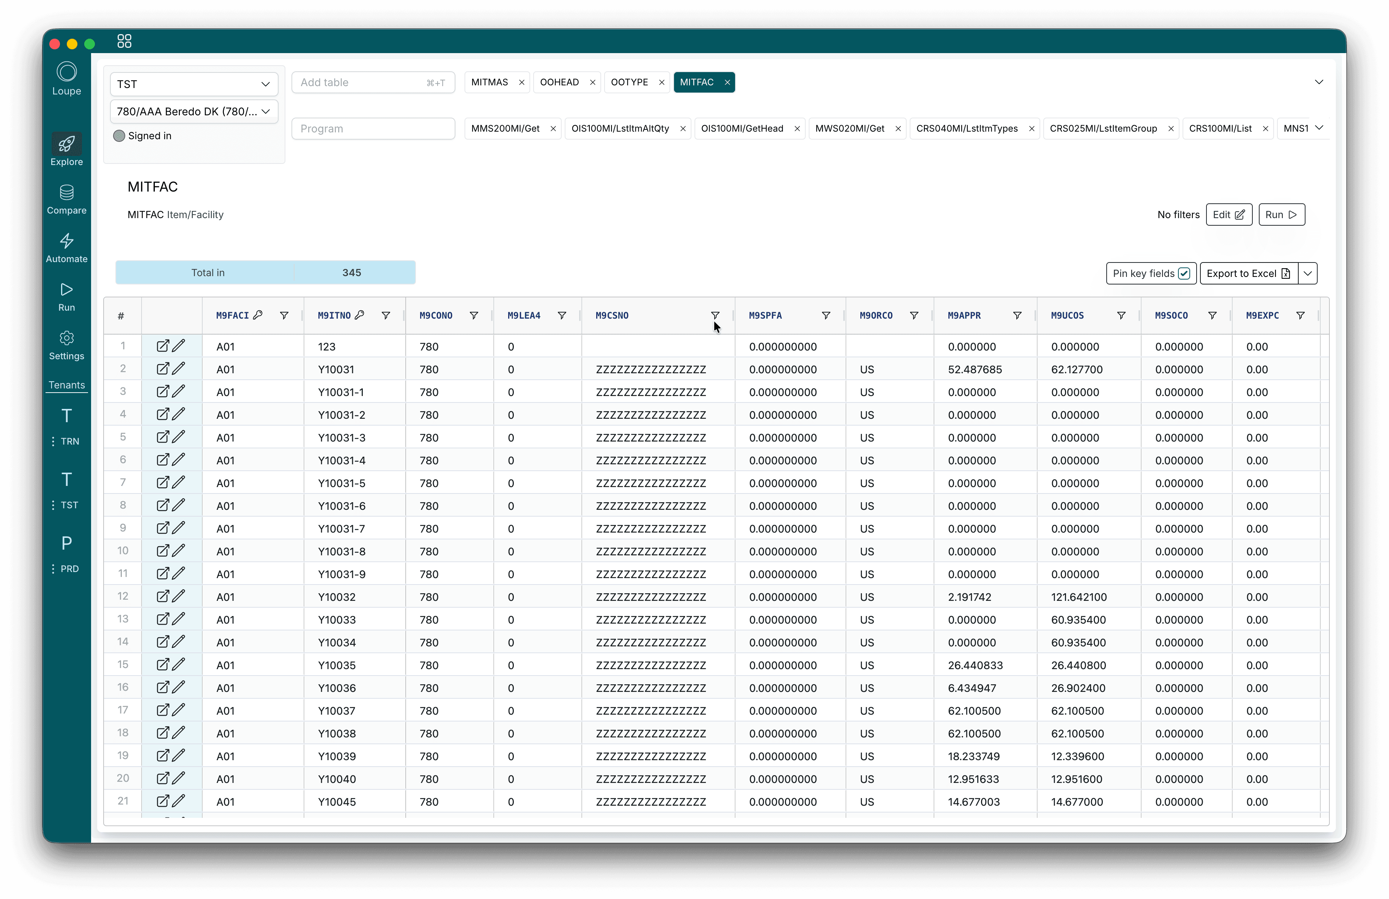
Task: Open the Automate lightning icon
Action: click(66, 241)
